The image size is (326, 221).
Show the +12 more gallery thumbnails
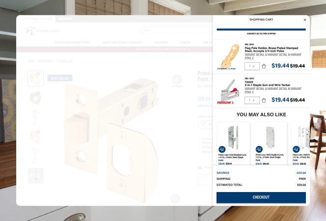[x=35, y=175]
